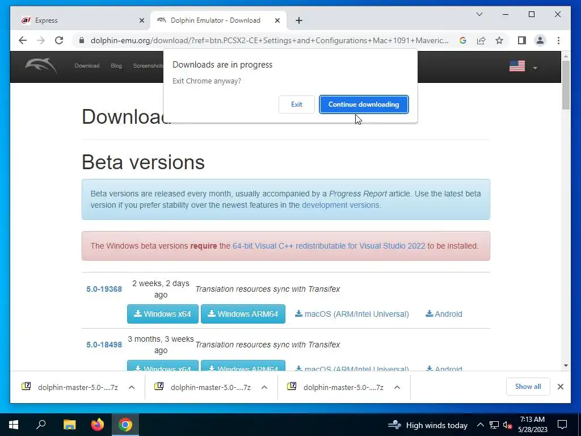Click the forward navigation arrow
Viewport: 581px width, 436px height.
point(41,40)
